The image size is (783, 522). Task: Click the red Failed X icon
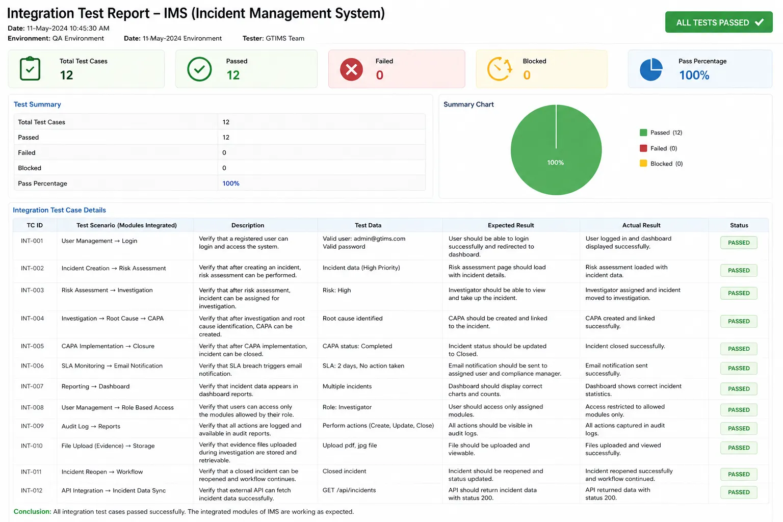[351, 69]
